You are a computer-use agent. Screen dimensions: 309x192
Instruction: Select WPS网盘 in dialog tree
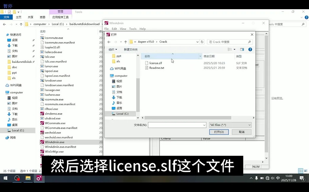pos(118,68)
